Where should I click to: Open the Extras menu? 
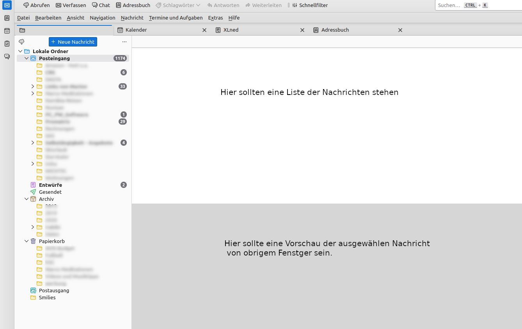click(215, 18)
